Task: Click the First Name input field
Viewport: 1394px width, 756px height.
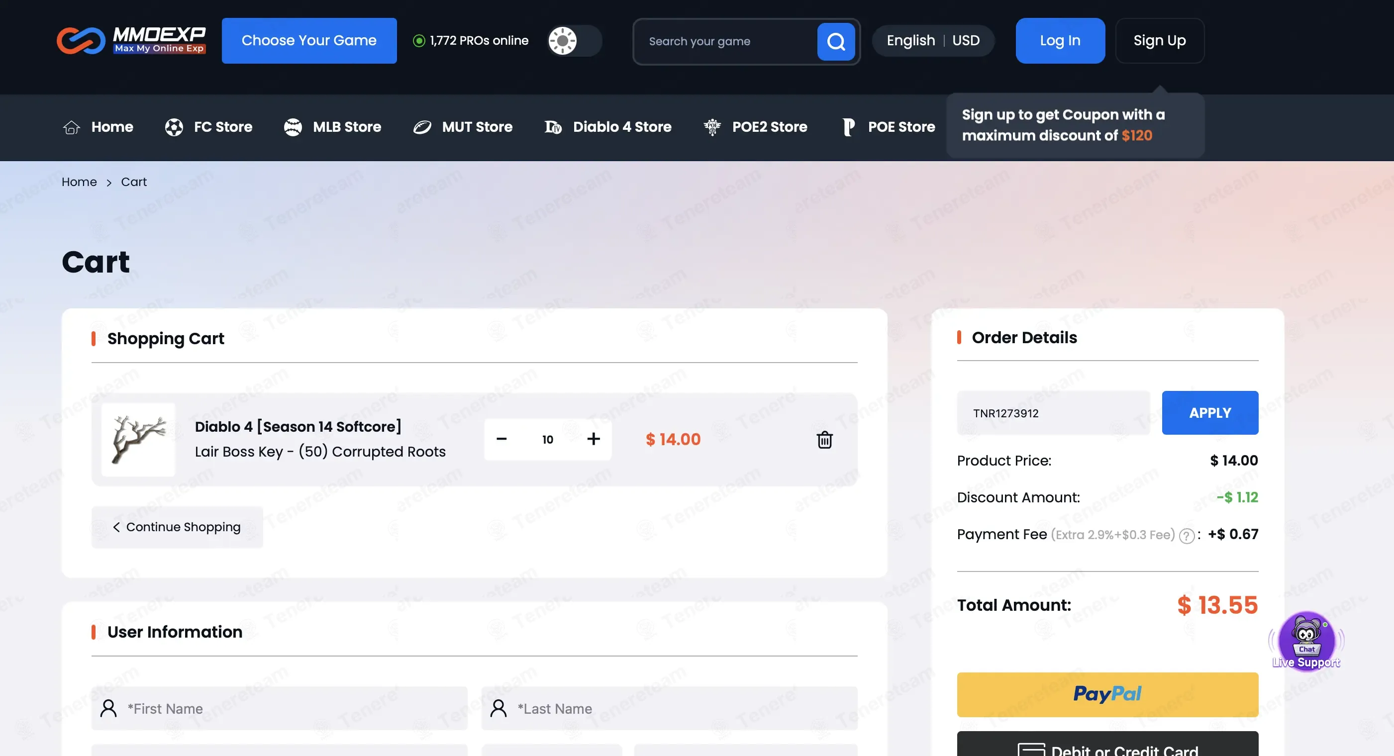Action: coord(279,708)
